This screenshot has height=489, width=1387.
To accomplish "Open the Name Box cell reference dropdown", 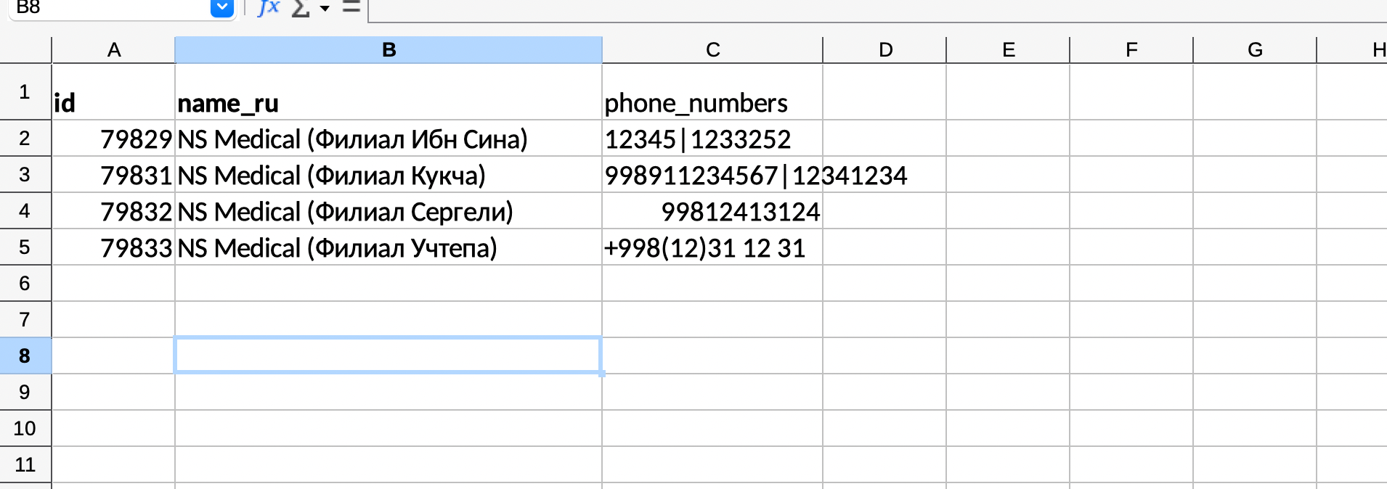I will pos(221,8).
